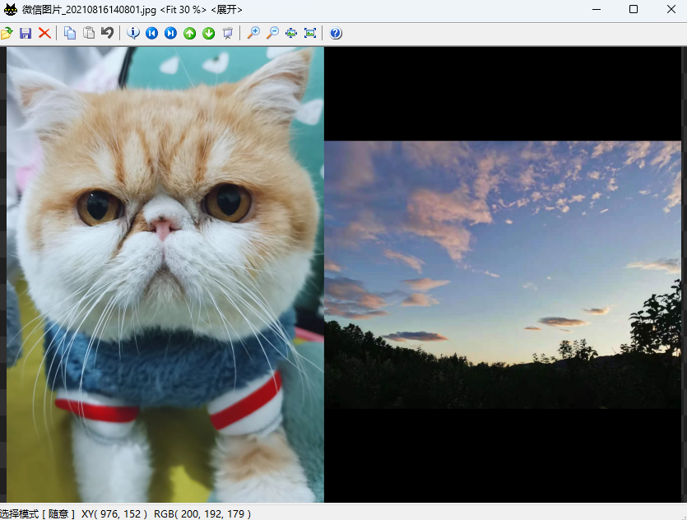Toggle fullscreen view from the toolbar
The width and height of the screenshot is (687, 520).
point(310,33)
